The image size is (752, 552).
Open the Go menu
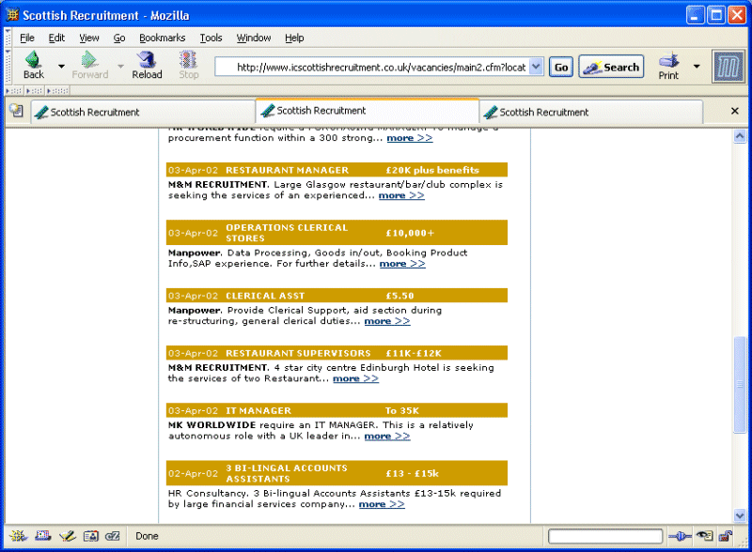(119, 38)
